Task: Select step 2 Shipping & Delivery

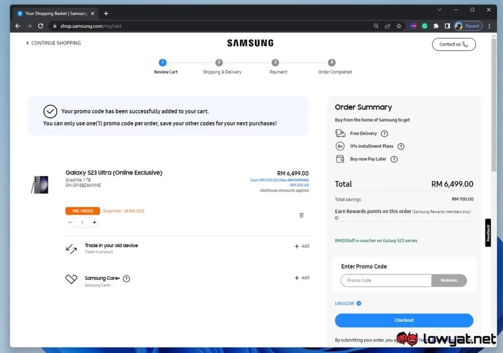Action: 219,62
